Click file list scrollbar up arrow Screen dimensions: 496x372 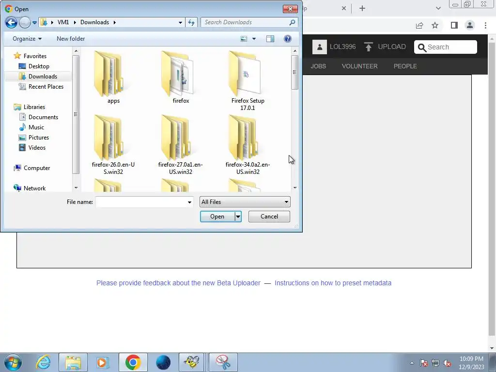(295, 50)
